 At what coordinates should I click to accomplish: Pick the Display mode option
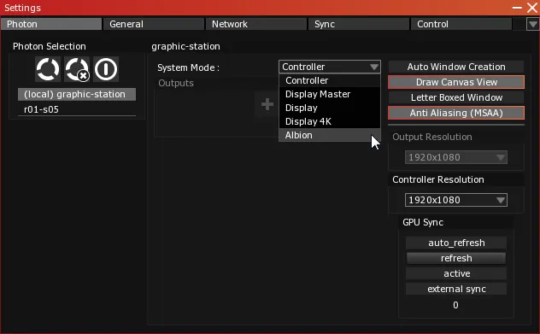coord(330,108)
